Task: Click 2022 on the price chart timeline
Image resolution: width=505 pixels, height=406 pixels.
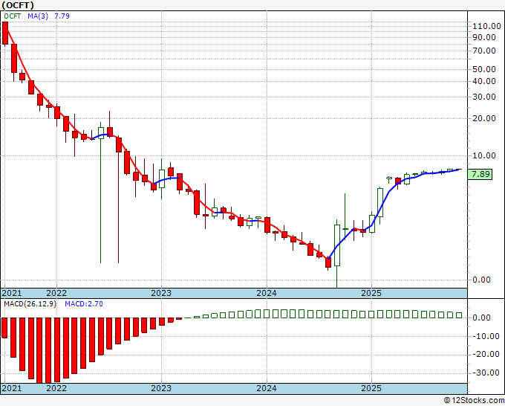Action: click(56, 293)
